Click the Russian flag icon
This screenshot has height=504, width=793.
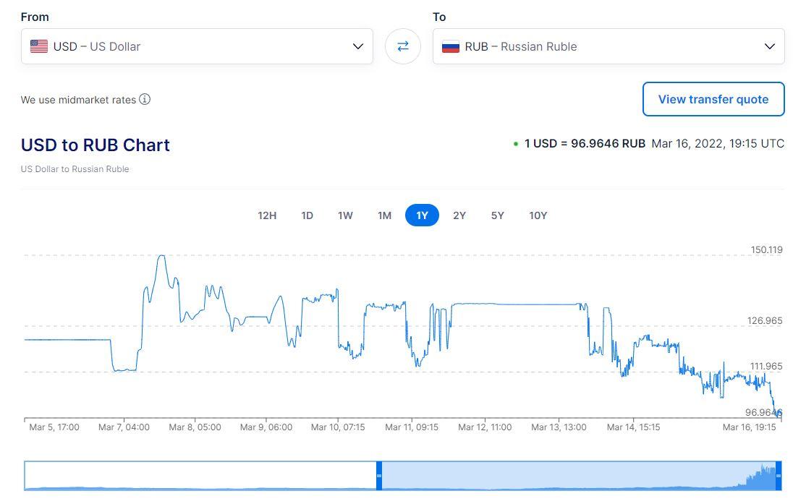[x=451, y=46]
